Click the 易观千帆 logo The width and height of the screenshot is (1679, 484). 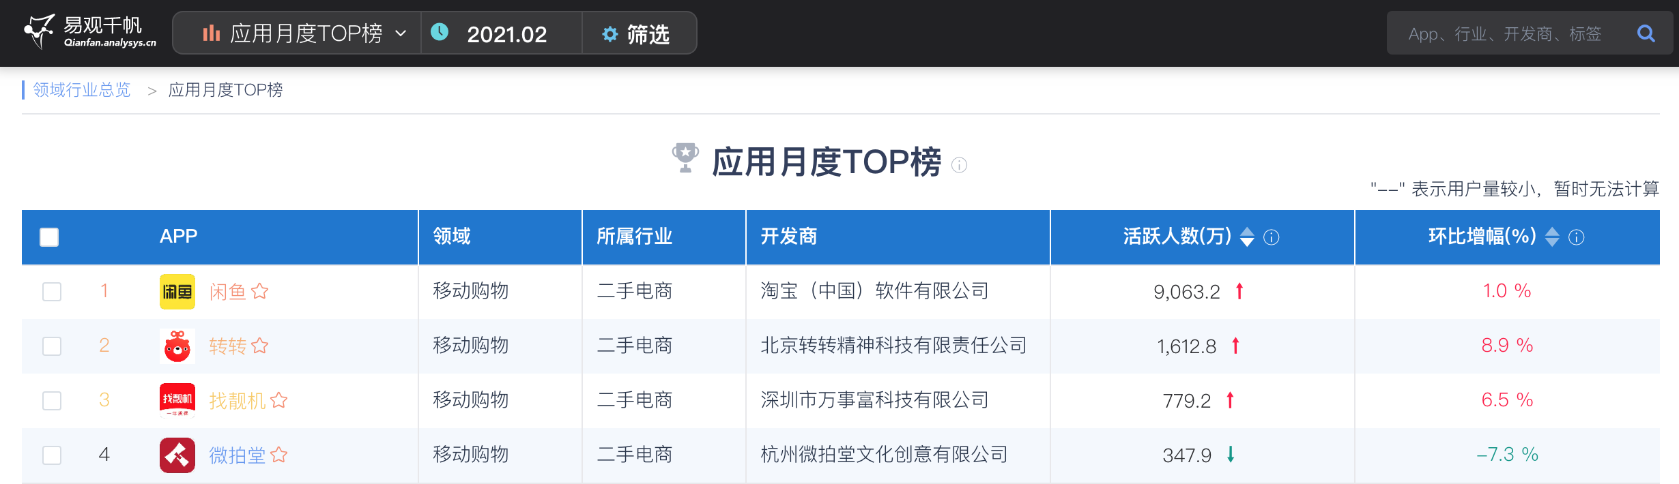(x=90, y=32)
